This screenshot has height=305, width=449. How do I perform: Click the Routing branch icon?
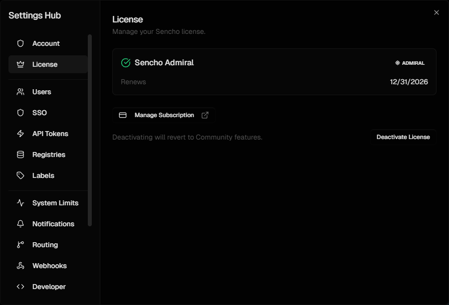click(x=20, y=245)
